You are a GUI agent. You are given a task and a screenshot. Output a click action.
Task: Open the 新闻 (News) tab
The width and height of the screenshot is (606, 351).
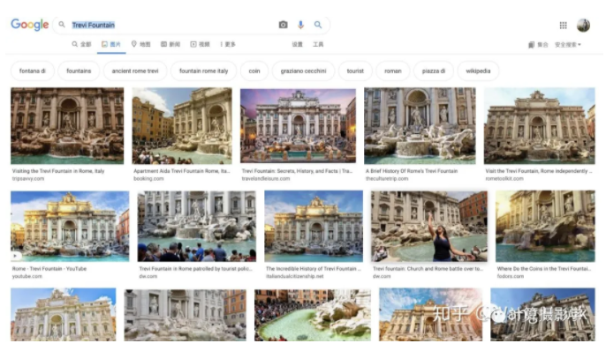pyautogui.click(x=170, y=44)
